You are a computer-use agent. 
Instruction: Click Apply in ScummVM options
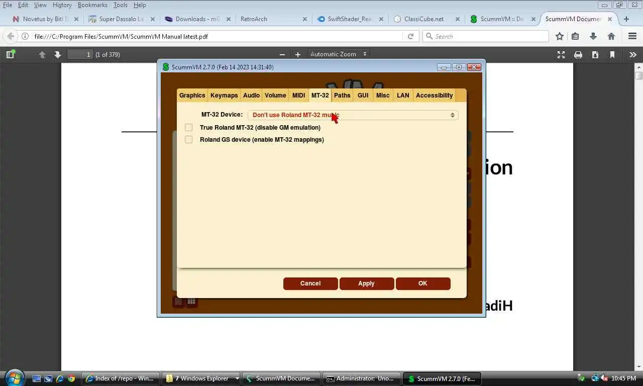366,283
